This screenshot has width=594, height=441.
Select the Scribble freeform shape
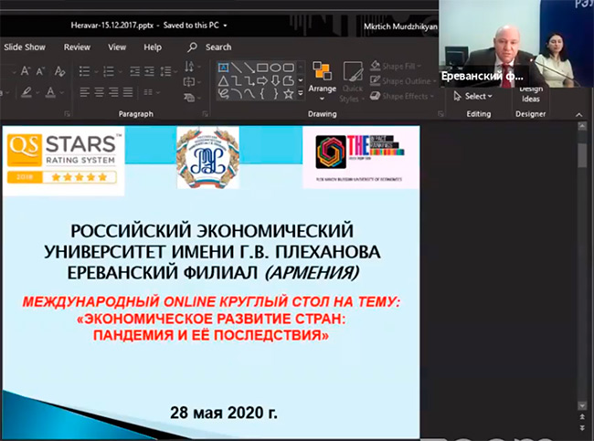[224, 93]
